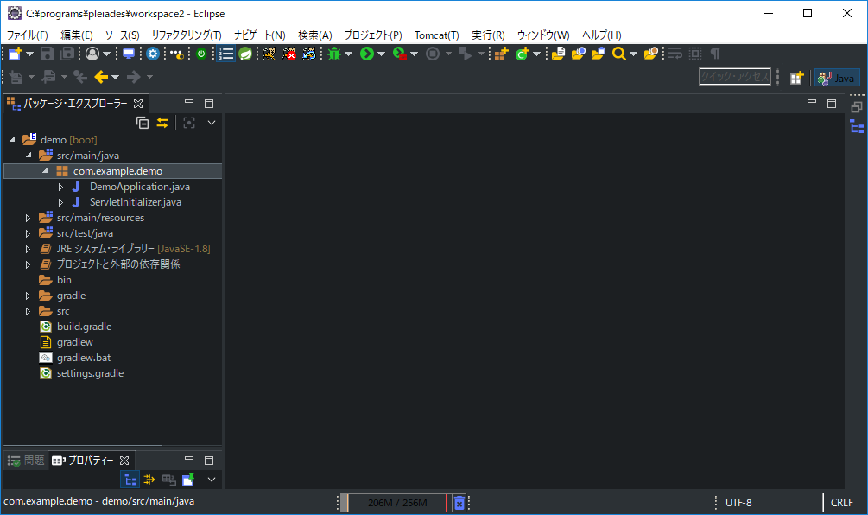This screenshot has width=868, height=515.
Task: Click the green Spring leaf icon
Action: [245, 54]
